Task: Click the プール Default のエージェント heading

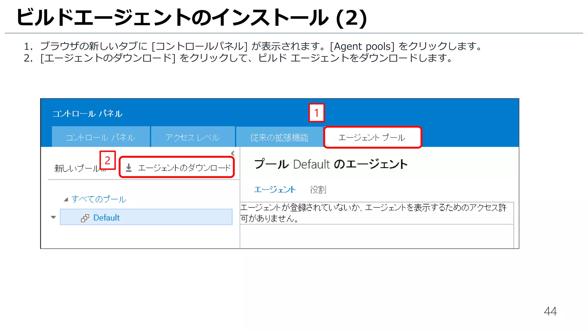Action: pyautogui.click(x=331, y=164)
